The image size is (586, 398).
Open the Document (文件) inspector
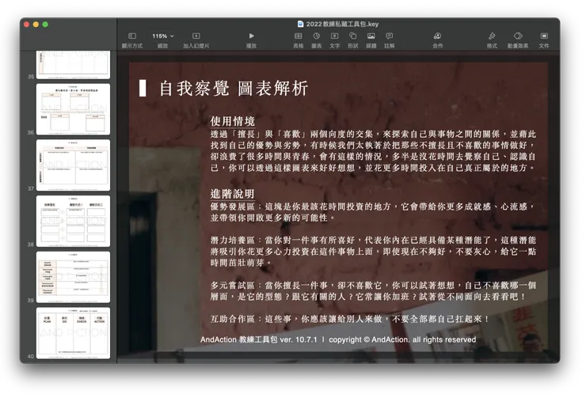point(544,36)
